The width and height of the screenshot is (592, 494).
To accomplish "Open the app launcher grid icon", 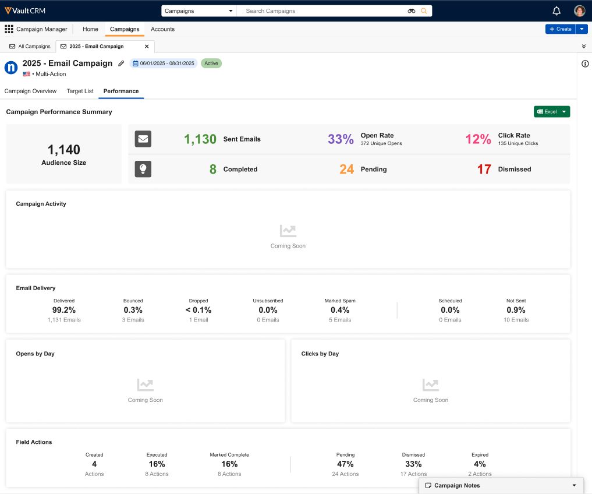I will [9, 29].
